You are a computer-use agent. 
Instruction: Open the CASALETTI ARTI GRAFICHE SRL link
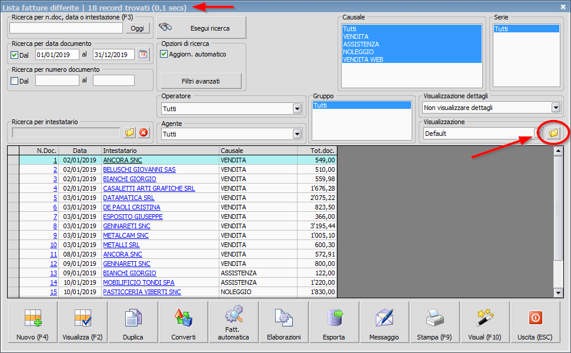(x=149, y=188)
